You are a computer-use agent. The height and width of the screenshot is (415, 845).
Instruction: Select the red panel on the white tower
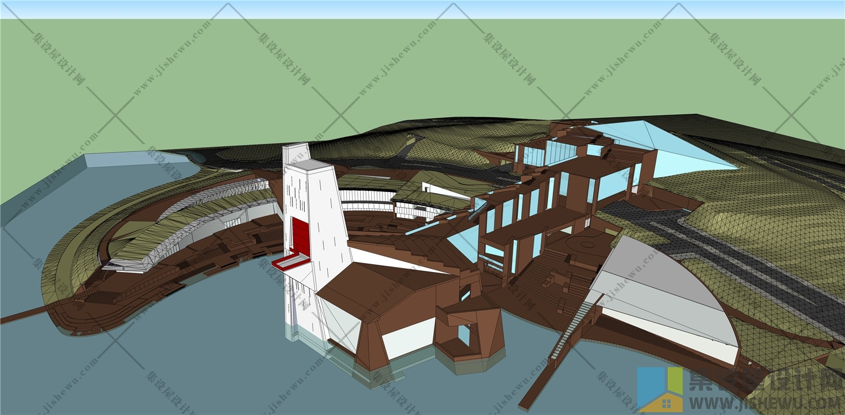tap(300, 237)
